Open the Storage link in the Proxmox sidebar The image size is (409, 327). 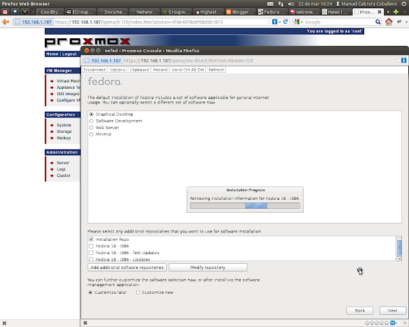[x=64, y=132]
